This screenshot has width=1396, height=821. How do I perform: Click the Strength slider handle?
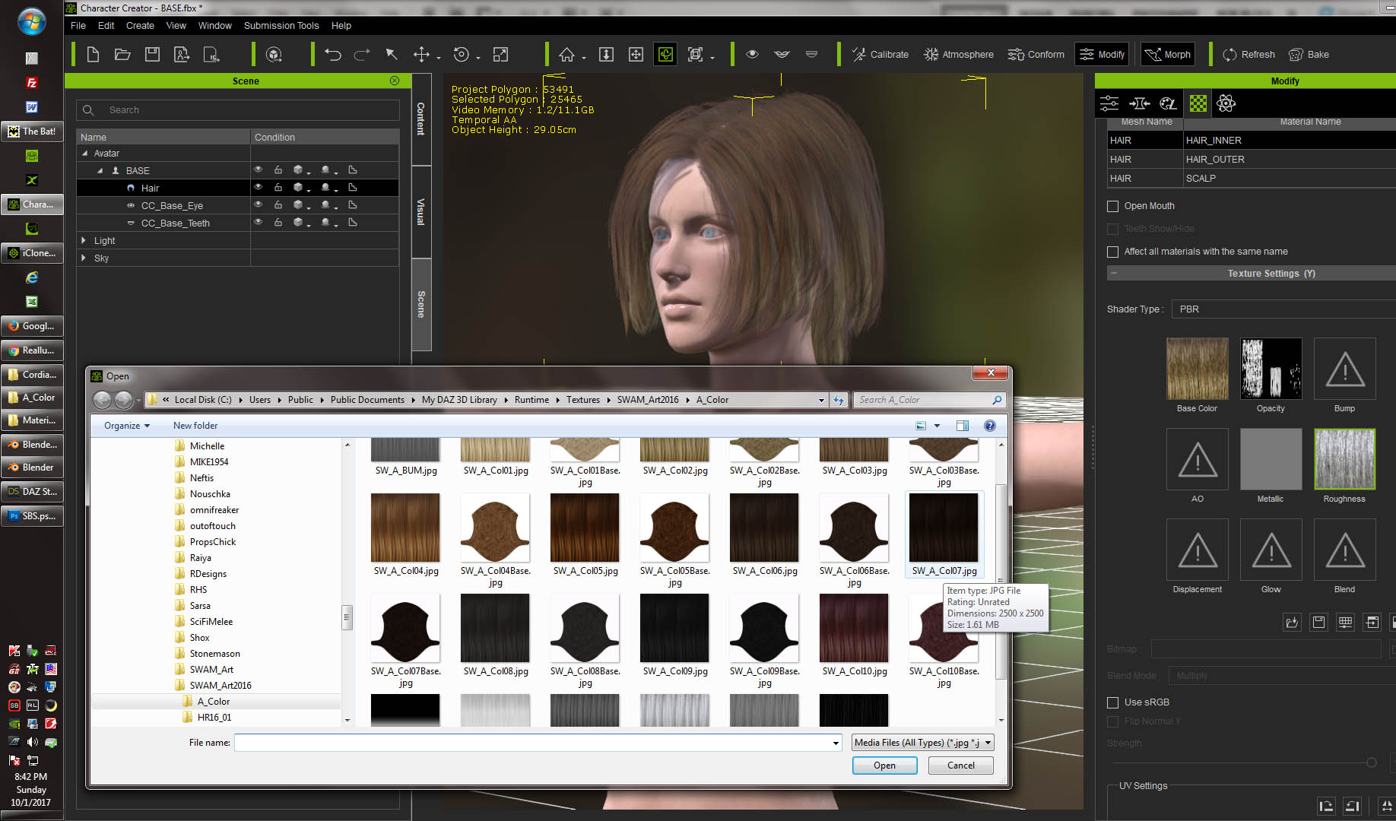click(1372, 762)
